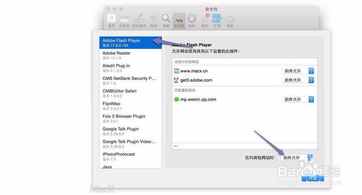Open the 高级 (Advanced) gear pane
Screen dimensions: 362x195
click(x=230, y=20)
